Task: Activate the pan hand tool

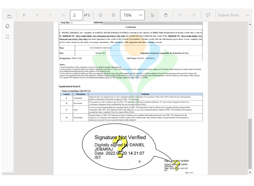Action: point(165,15)
